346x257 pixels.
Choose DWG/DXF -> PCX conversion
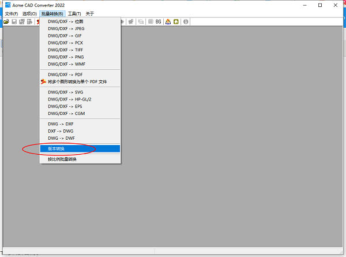(x=80, y=43)
